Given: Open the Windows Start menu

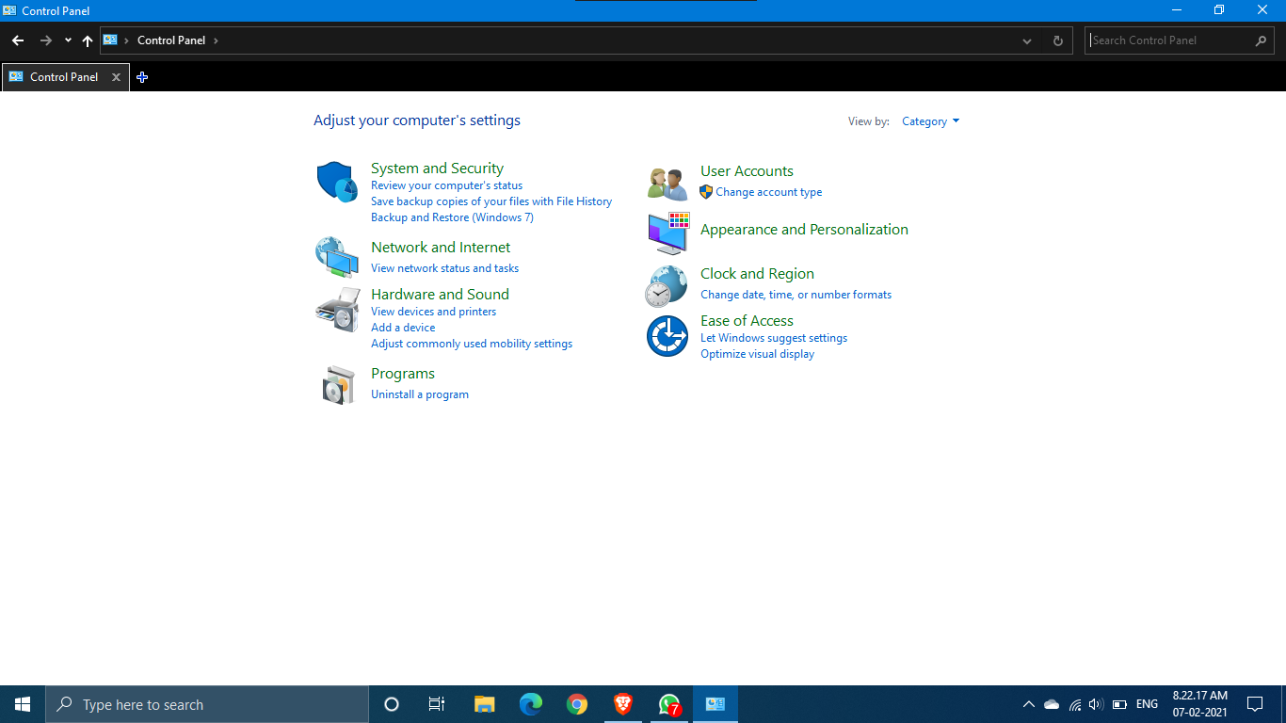Looking at the screenshot, I should pyautogui.click(x=23, y=704).
